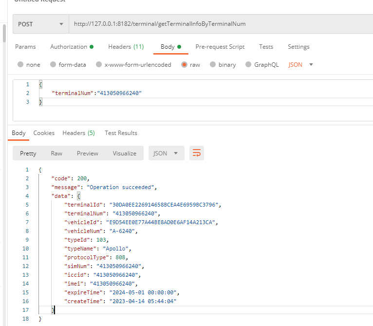Click the request URL input field
373x326 pixels.
[x=219, y=24]
